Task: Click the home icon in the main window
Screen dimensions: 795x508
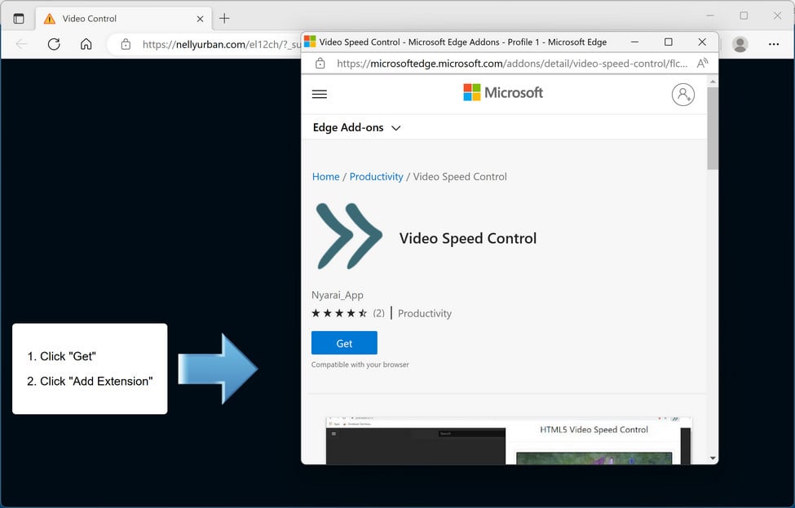Action: (x=86, y=45)
